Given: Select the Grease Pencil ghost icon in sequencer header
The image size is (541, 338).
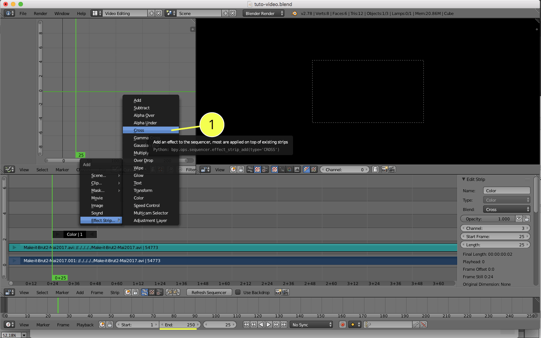Looking at the screenshot, I should (375, 169).
